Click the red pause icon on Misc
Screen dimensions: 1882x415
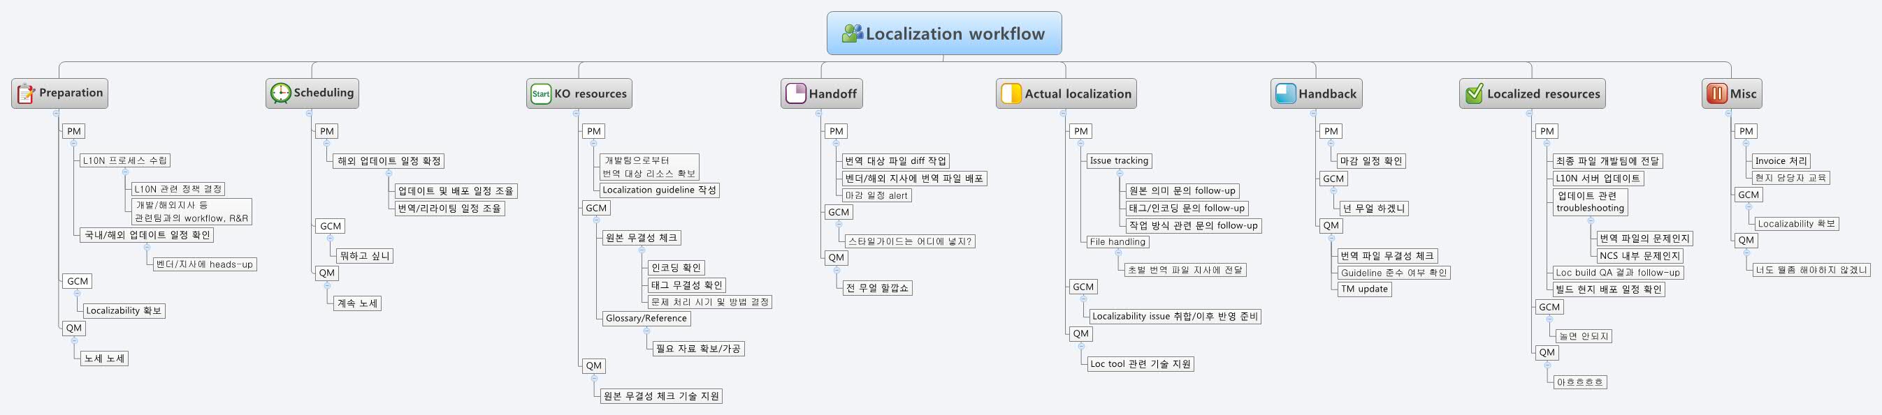click(1716, 93)
